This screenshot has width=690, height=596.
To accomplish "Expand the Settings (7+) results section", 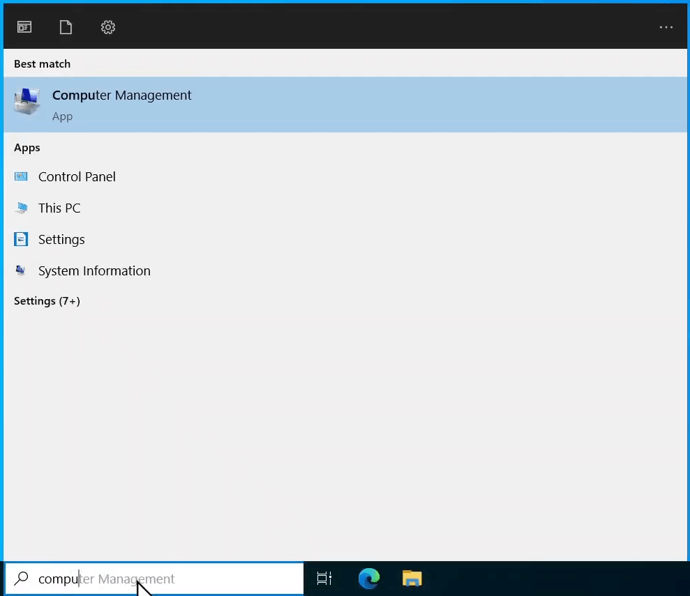I will click(x=47, y=300).
